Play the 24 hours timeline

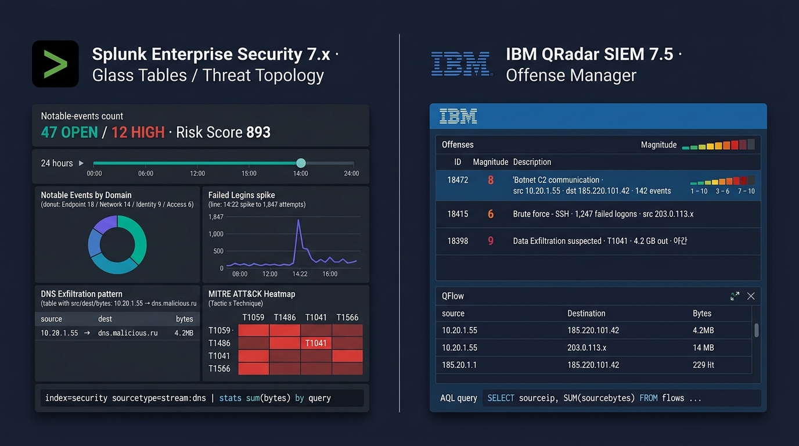click(81, 163)
